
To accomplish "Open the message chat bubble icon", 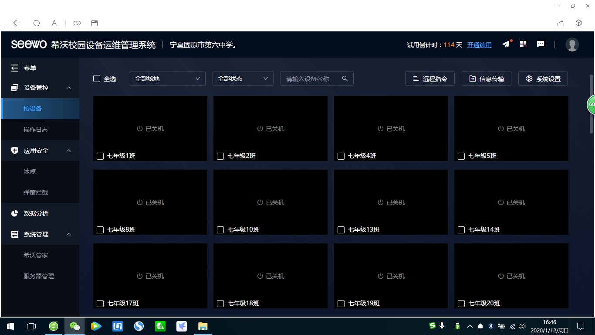I will [x=541, y=44].
